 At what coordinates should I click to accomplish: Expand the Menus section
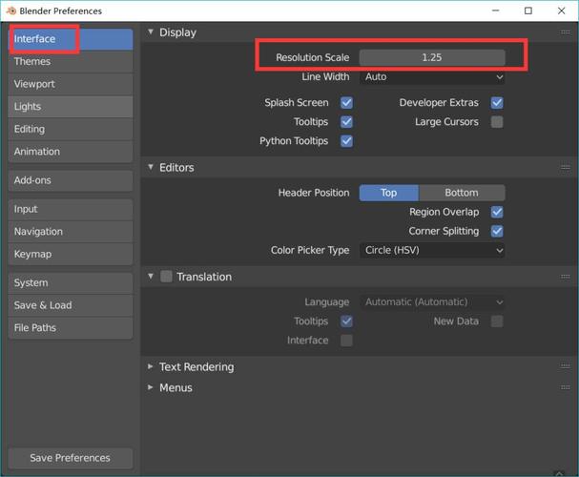[x=176, y=388]
